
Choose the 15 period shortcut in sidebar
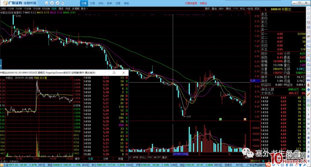click(x=308, y=119)
